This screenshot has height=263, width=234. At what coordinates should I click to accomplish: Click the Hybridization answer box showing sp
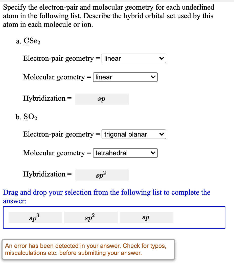102,99
